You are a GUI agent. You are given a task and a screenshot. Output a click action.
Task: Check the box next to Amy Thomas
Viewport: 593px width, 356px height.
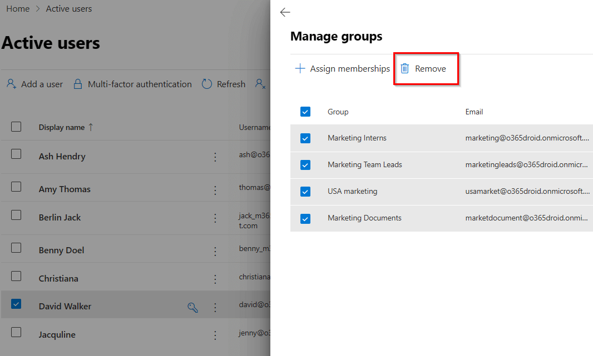[16, 188]
